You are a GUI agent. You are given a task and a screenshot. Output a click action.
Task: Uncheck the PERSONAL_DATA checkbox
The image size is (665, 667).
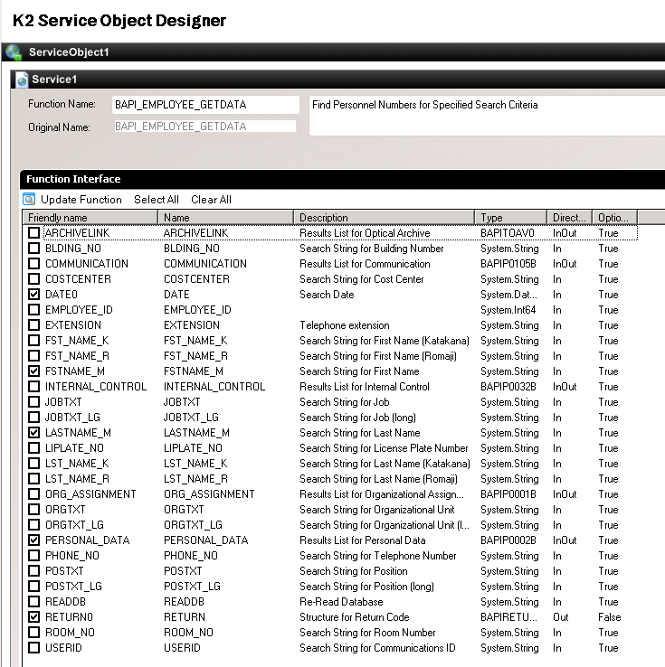coord(34,540)
